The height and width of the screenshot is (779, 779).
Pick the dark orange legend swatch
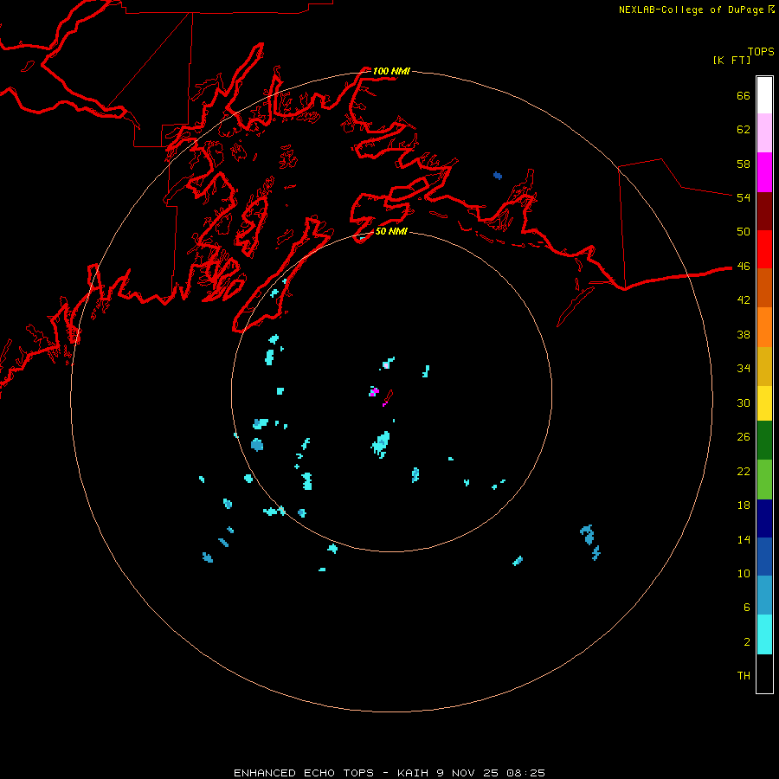[764, 288]
